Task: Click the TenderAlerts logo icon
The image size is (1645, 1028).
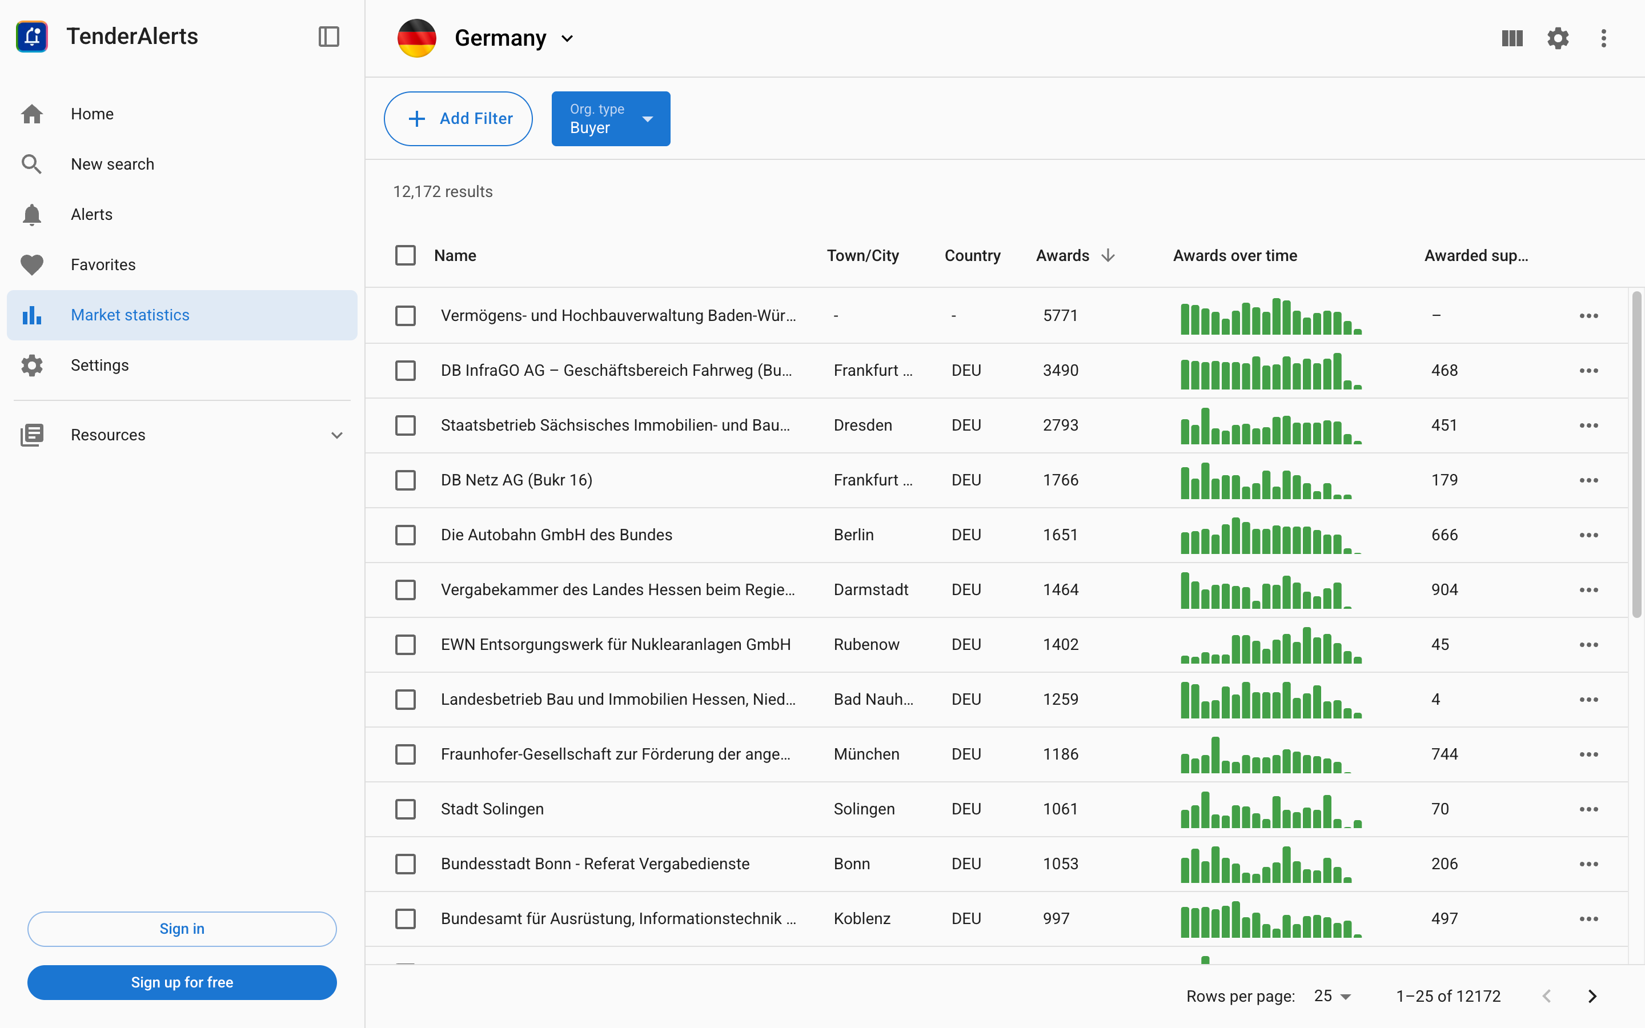Action: [32, 37]
